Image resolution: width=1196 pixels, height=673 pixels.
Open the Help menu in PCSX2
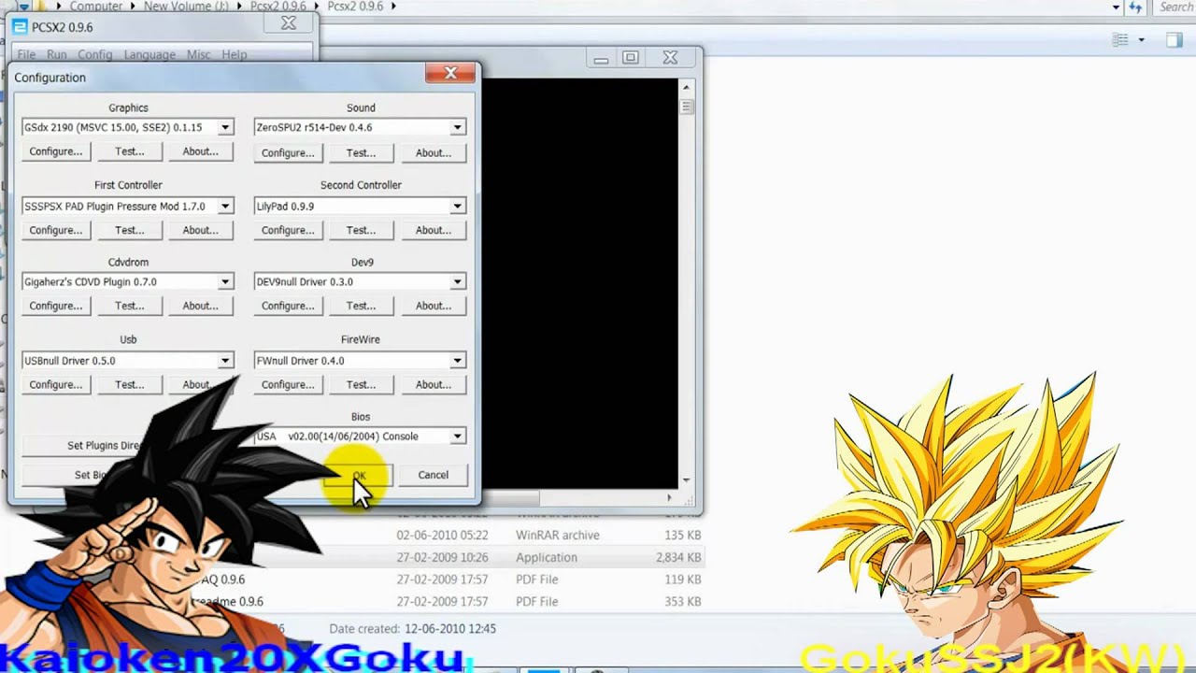(x=235, y=54)
